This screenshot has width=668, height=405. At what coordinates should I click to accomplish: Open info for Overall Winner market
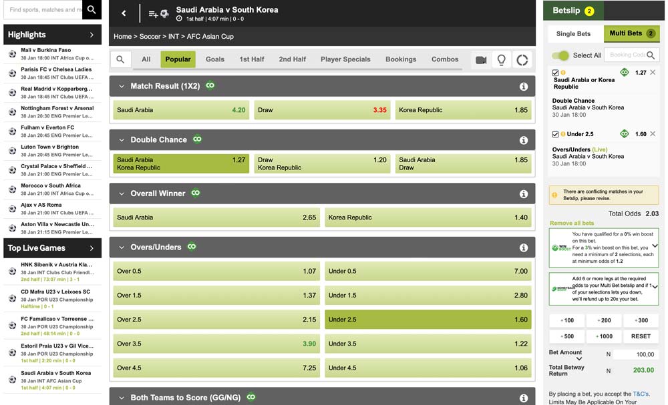[524, 194]
